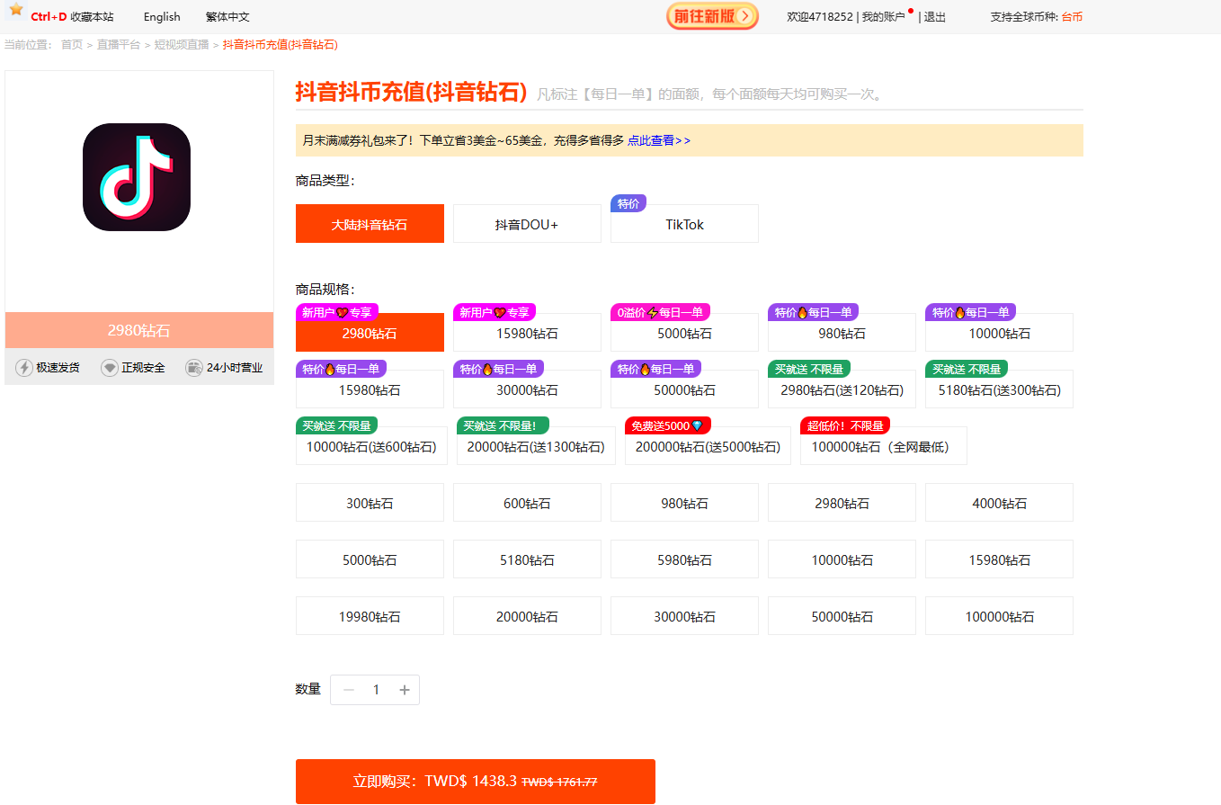1221x805 pixels.
Task: Select the 抖音DOU+ product type
Action: 527,223
